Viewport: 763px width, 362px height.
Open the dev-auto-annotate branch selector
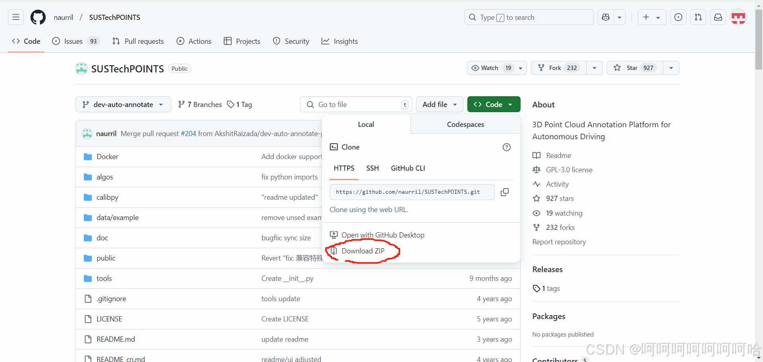pos(123,105)
